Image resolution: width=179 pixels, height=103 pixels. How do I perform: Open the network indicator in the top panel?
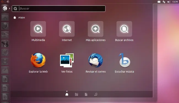pos(164,2)
